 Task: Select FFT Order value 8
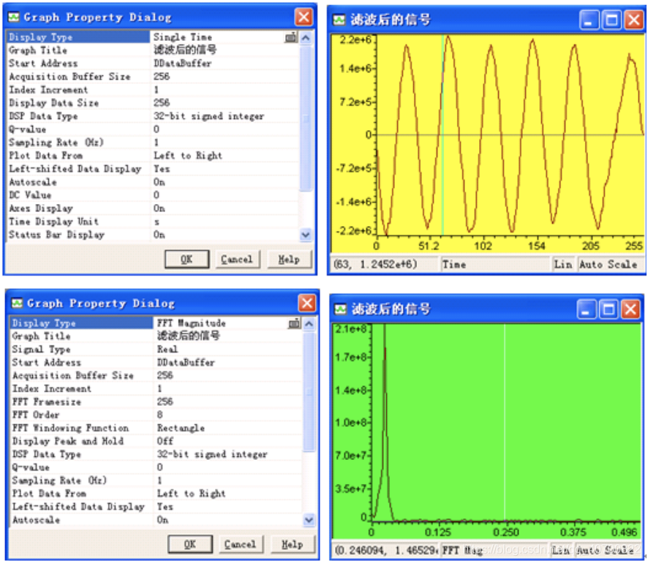(x=160, y=415)
